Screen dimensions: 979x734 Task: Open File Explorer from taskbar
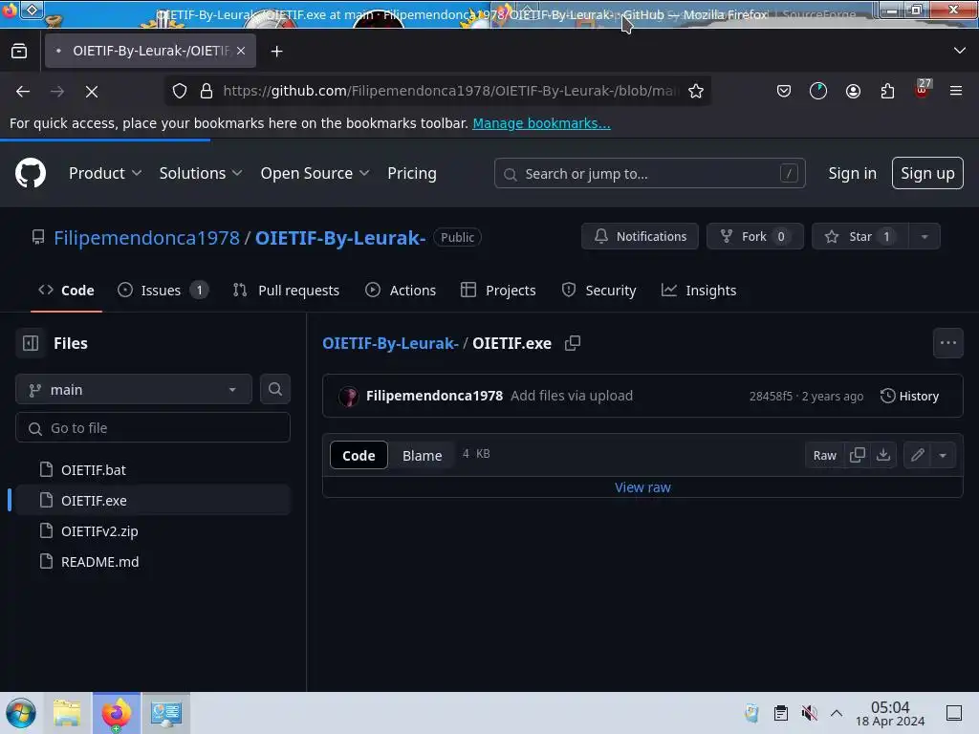coord(67,713)
